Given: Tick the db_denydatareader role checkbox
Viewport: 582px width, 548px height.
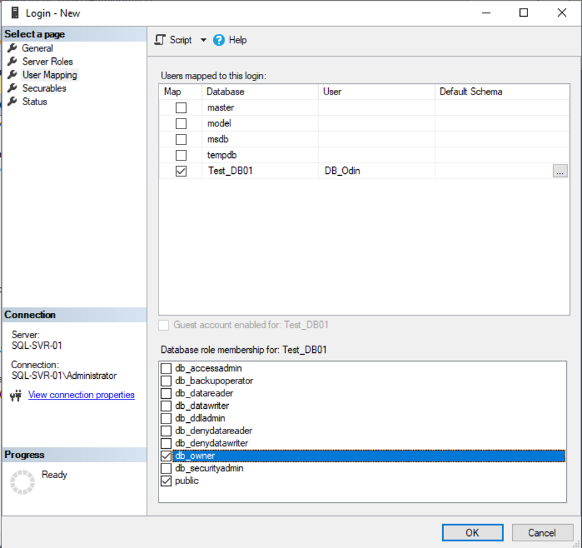Looking at the screenshot, I should [166, 431].
